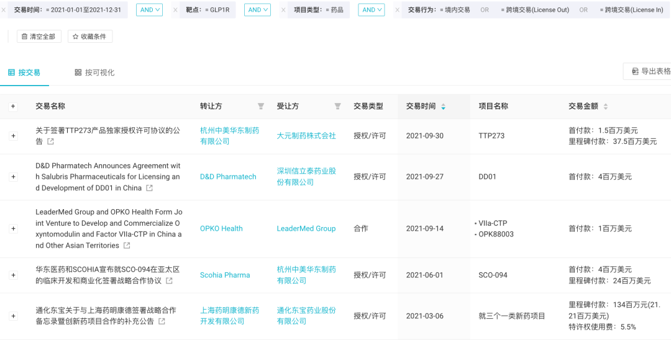Click project name OPK88003
The width and height of the screenshot is (671, 340).
(x=496, y=234)
